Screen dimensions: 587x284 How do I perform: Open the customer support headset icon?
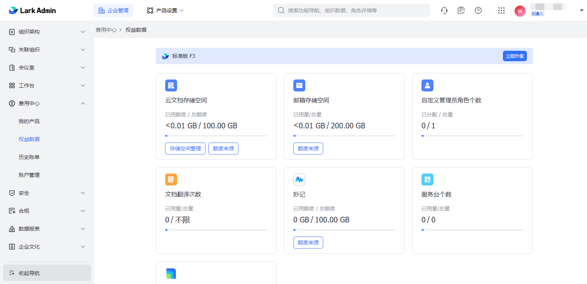pos(444,10)
